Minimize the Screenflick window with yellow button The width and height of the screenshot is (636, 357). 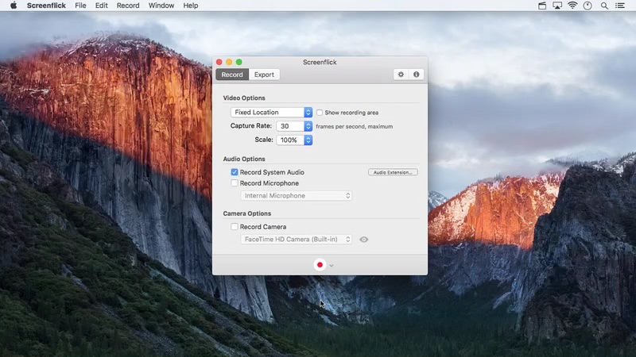229,62
